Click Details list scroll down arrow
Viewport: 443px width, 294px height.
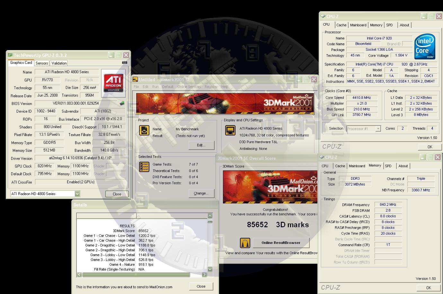click(210, 269)
